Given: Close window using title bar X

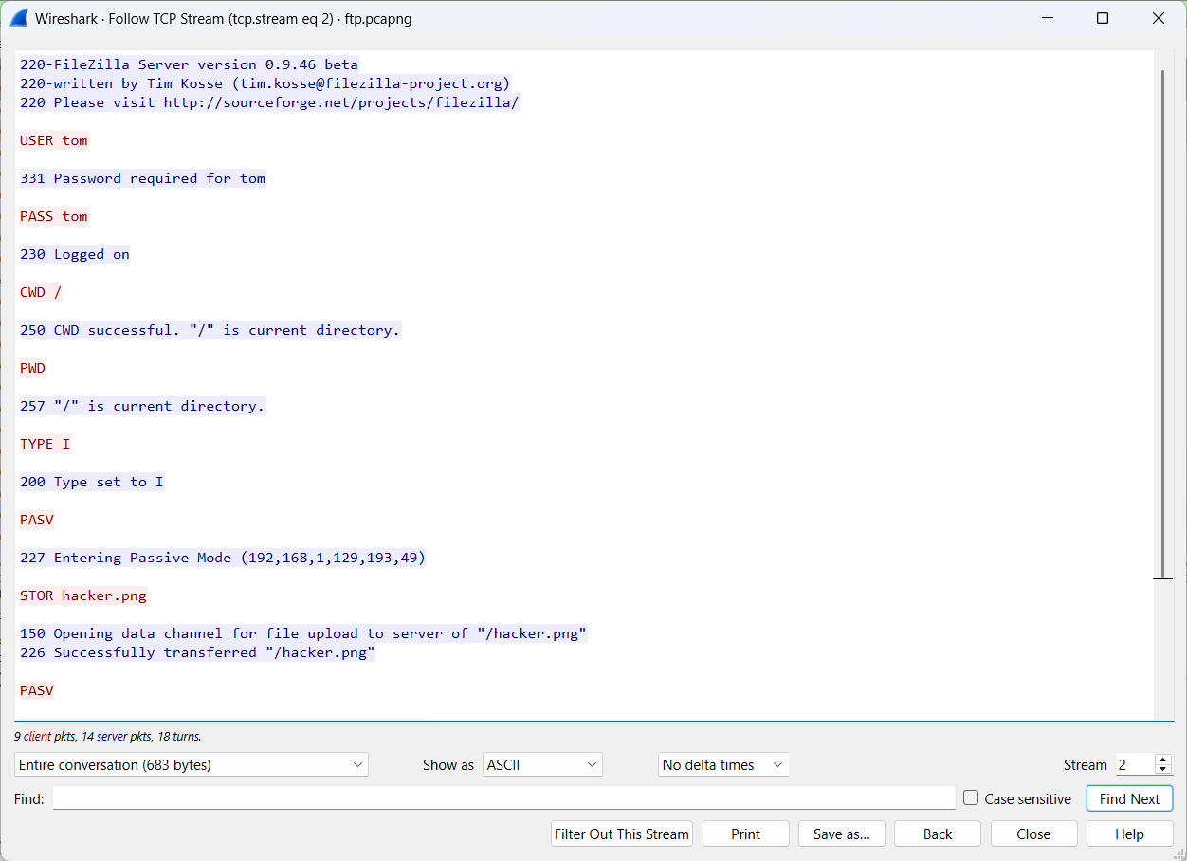Looking at the screenshot, I should (1158, 18).
